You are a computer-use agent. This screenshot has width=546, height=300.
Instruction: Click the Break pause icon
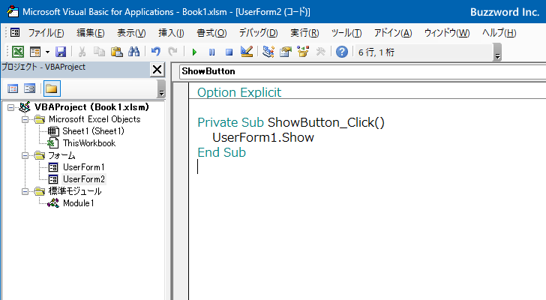click(211, 52)
